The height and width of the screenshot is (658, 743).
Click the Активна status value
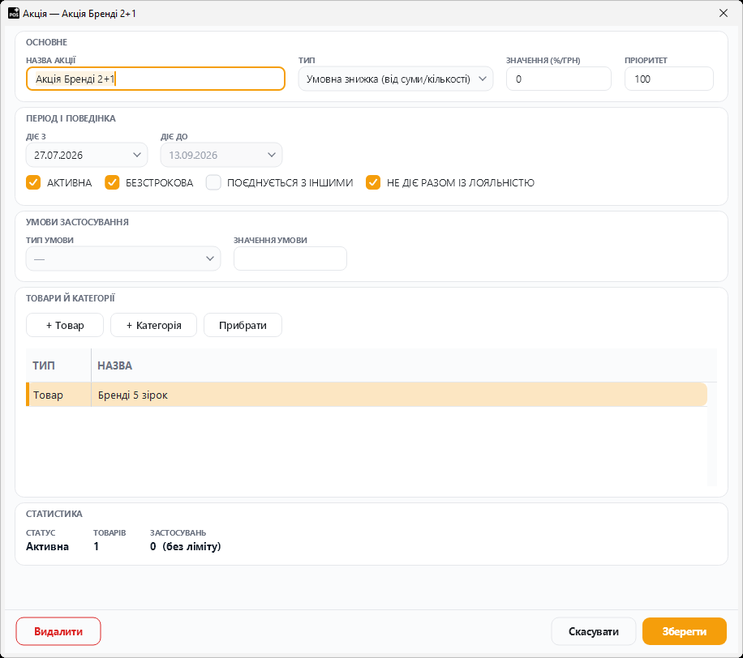pos(47,547)
